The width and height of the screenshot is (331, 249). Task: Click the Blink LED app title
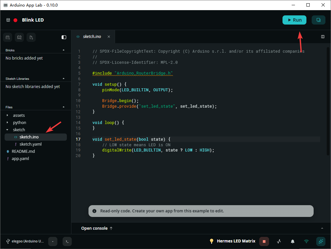[x=33, y=20]
